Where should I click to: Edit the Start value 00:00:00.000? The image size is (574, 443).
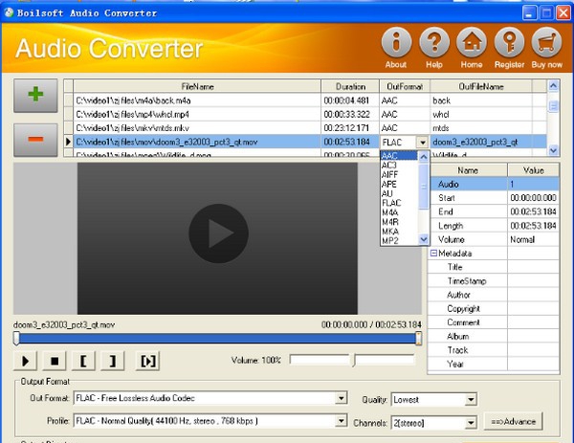coord(534,198)
